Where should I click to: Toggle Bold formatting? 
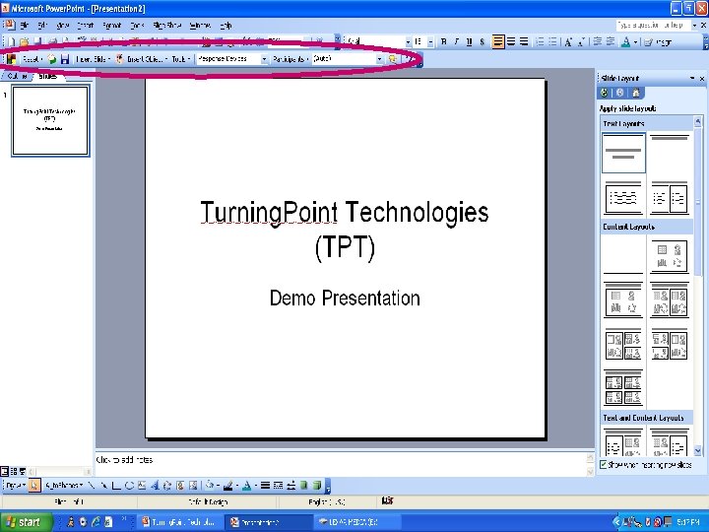[443, 42]
